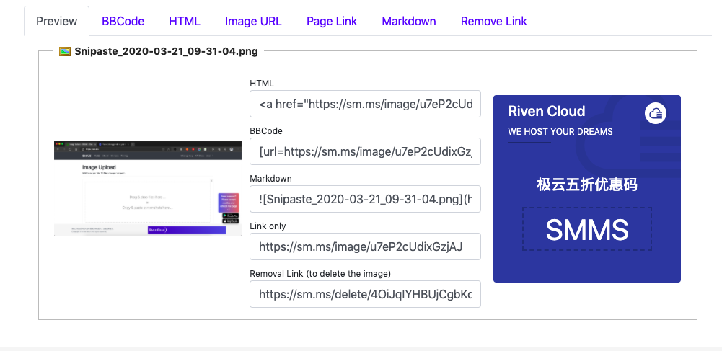The height and width of the screenshot is (351, 722).
Task: Open the Remove Link tab
Action: pos(493,21)
